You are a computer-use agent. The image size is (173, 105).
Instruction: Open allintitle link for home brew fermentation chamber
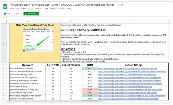coord(130,84)
